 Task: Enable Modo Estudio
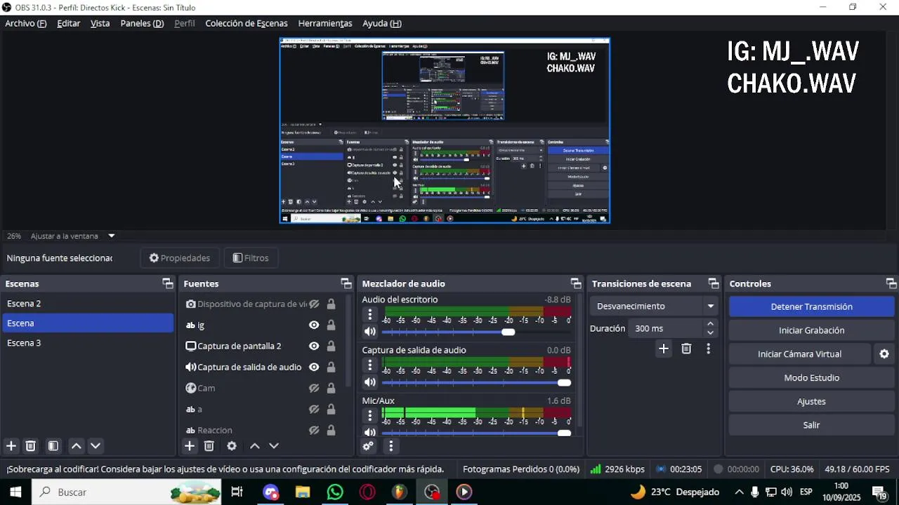click(x=811, y=378)
